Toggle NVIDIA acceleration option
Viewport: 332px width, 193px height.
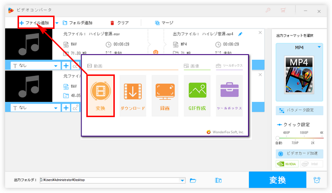pos(287,165)
